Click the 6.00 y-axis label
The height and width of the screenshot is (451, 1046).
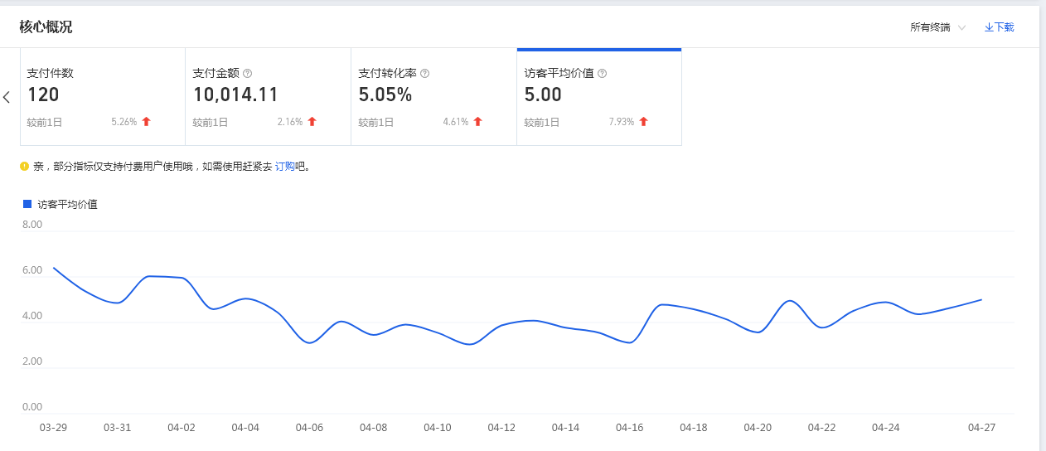click(32, 270)
